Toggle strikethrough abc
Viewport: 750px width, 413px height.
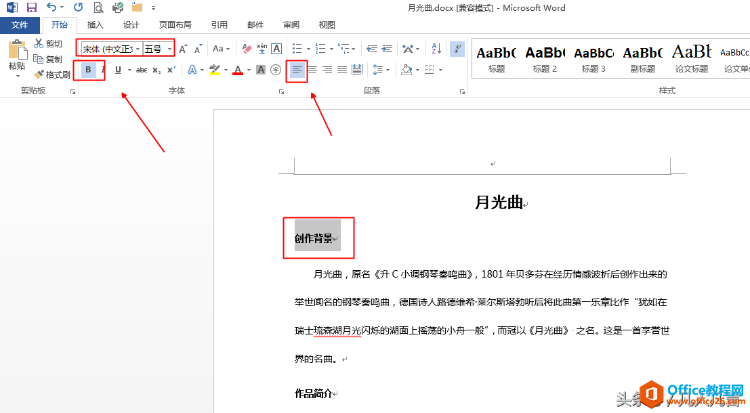(142, 70)
